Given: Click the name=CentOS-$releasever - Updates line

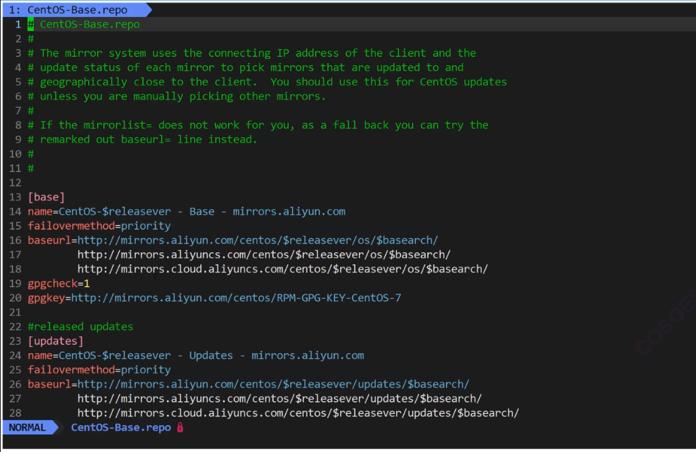Looking at the screenshot, I should (x=195, y=356).
